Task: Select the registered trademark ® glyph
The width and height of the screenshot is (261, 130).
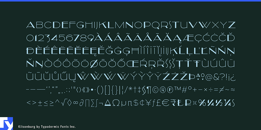Action: (163, 90)
